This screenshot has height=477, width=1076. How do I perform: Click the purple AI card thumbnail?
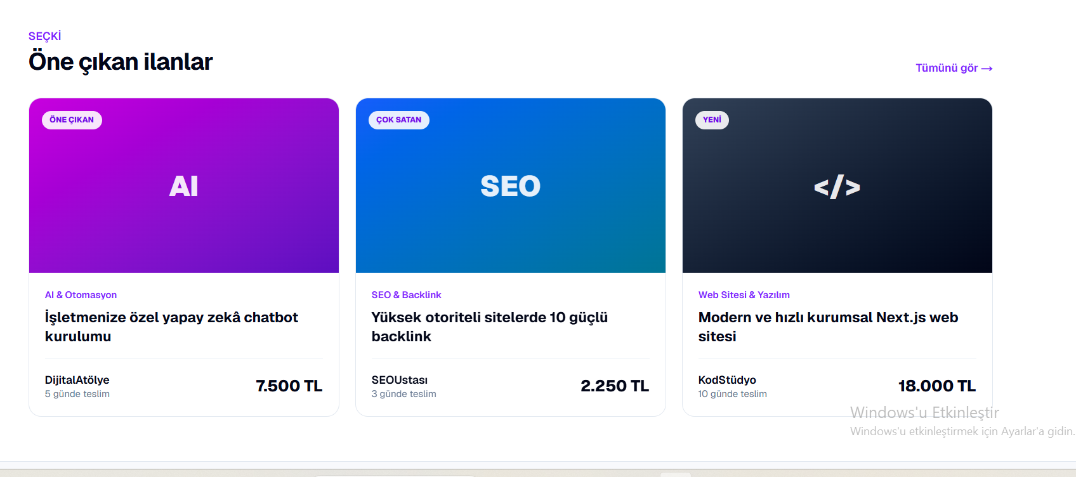(x=184, y=185)
